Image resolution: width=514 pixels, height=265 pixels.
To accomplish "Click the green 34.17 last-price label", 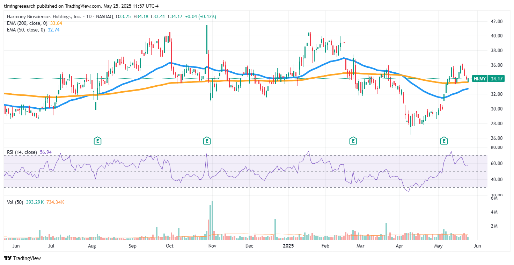I will pos(497,79).
